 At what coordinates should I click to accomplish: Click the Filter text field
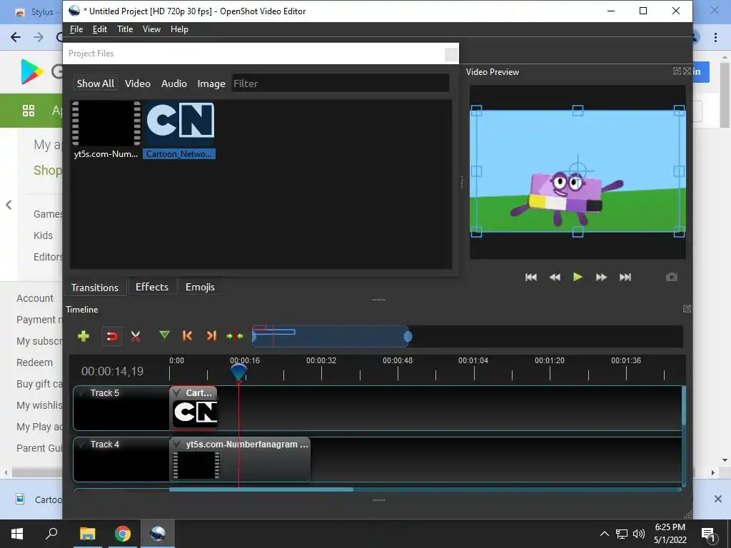coord(341,83)
